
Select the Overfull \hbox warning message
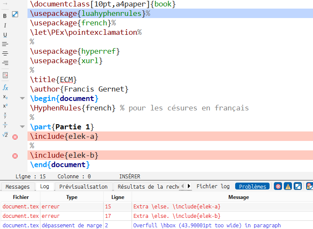(x=207, y=226)
